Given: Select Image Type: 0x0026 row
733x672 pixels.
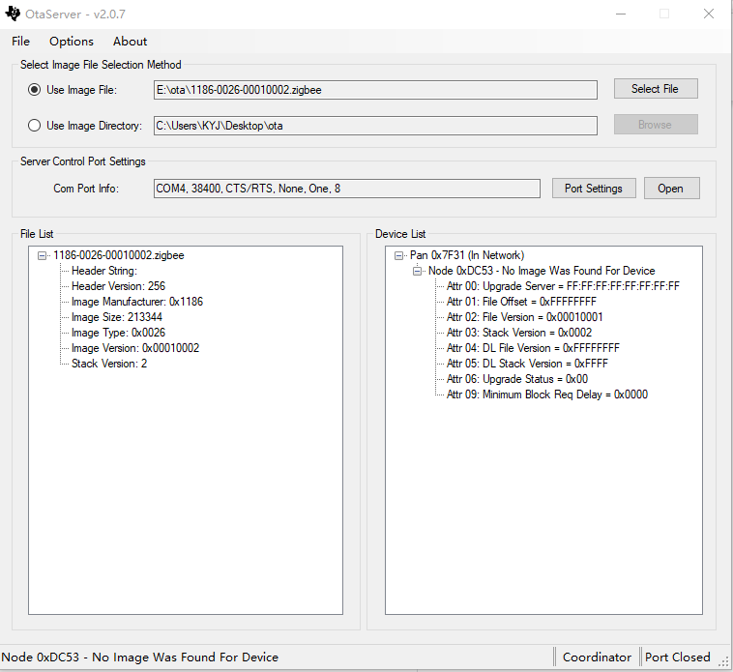Looking at the screenshot, I should pos(118,333).
